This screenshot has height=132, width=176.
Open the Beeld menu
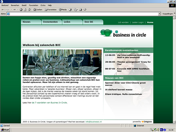click(x=24, y=5)
